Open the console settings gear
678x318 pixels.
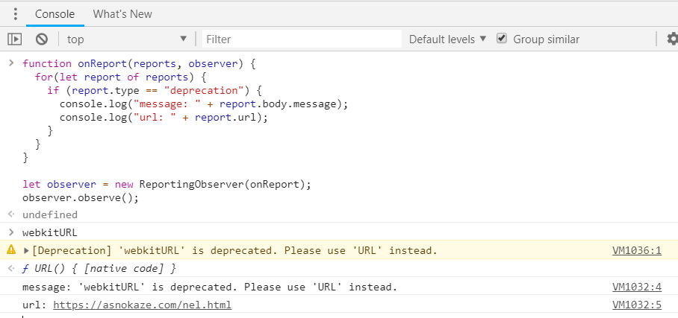[x=671, y=39]
